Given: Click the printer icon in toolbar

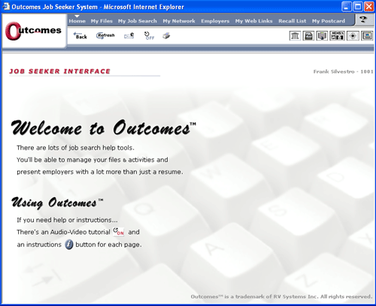Looking at the screenshot, I should (x=166, y=36).
